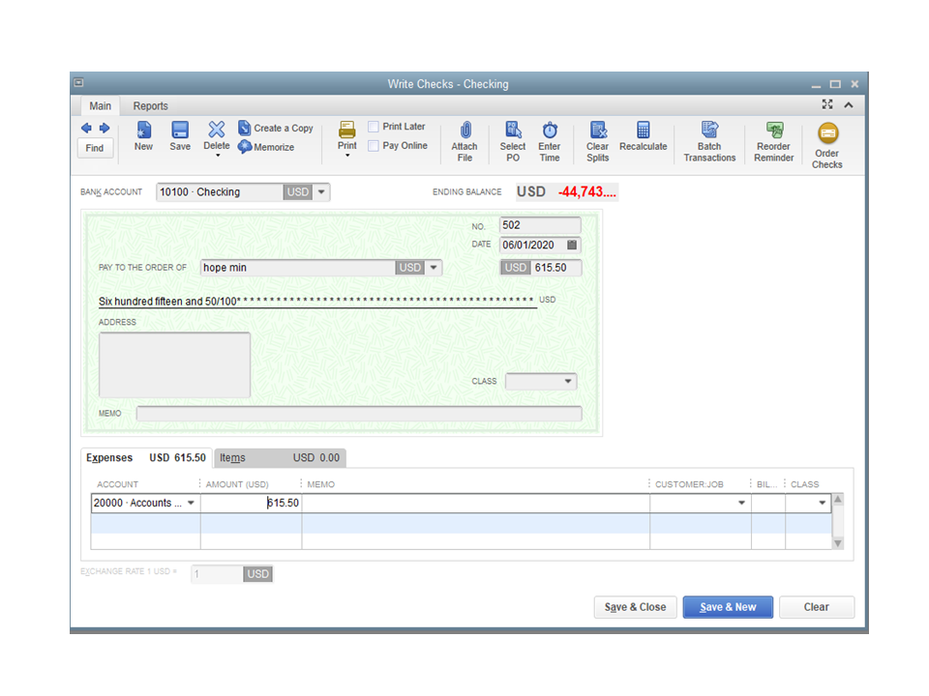The height and width of the screenshot is (696, 929).
Task: Click Create a Copy
Action: [x=276, y=128]
